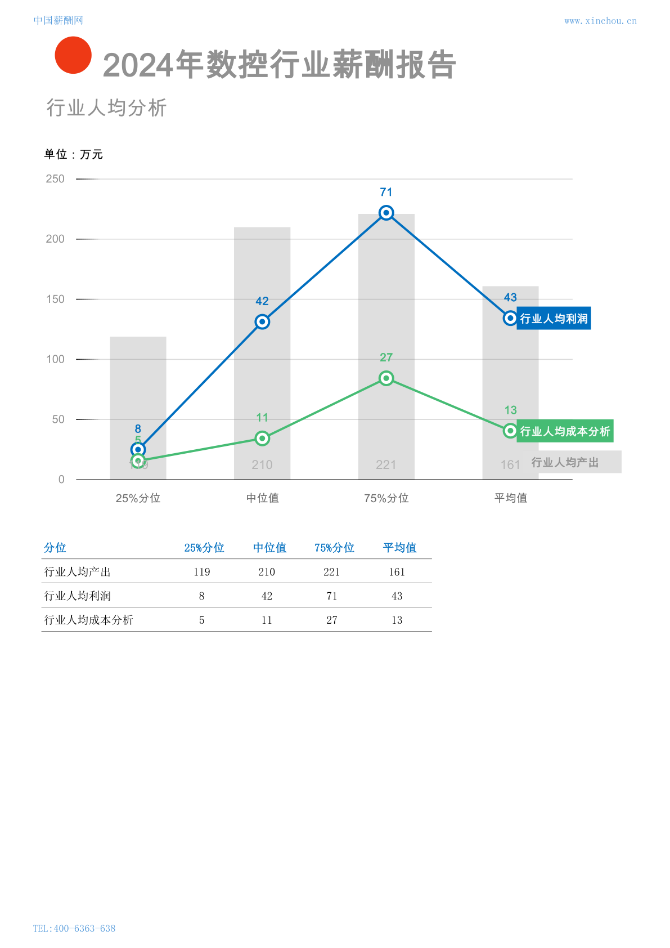Click the 中国薪酬网 header link
Viewport: 670px width, 948px height.
58,20
